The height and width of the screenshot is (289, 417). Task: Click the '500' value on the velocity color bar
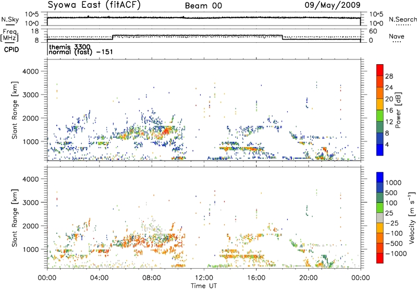[x=391, y=192]
